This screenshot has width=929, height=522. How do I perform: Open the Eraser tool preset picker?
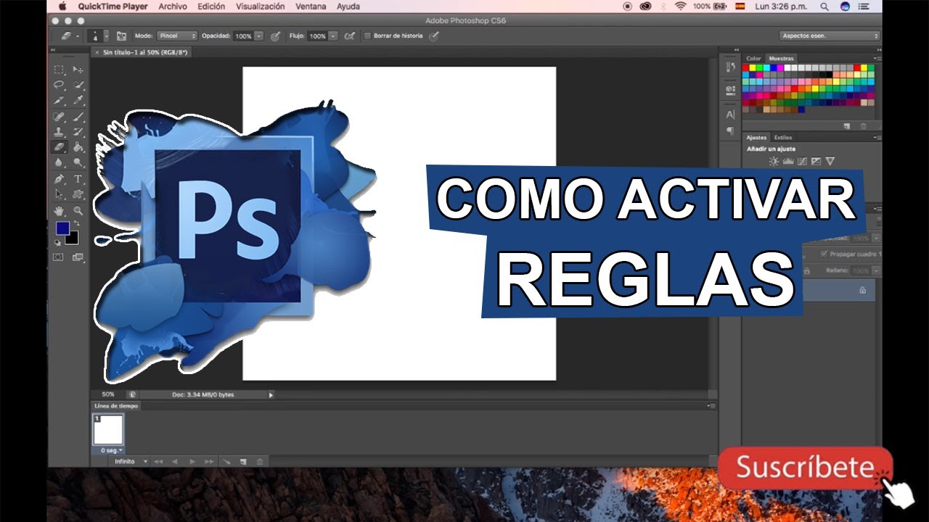pyautogui.click(x=69, y=36)
